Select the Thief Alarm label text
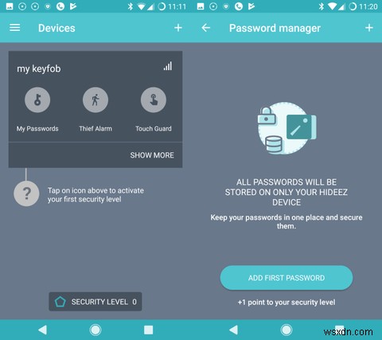This screenshot has height=340, width=382. pyautogui.click(x=95, y=129)
